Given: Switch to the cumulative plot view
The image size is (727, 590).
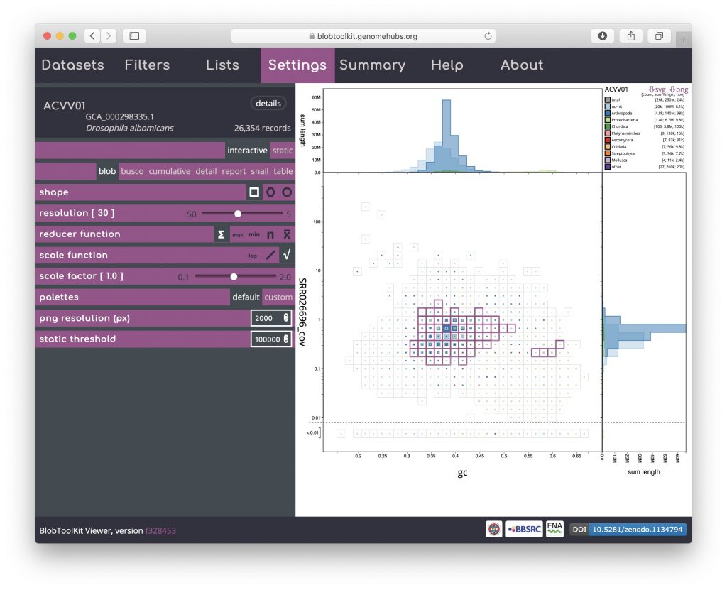Looking at the screenshot, I should tap(169, 171).
